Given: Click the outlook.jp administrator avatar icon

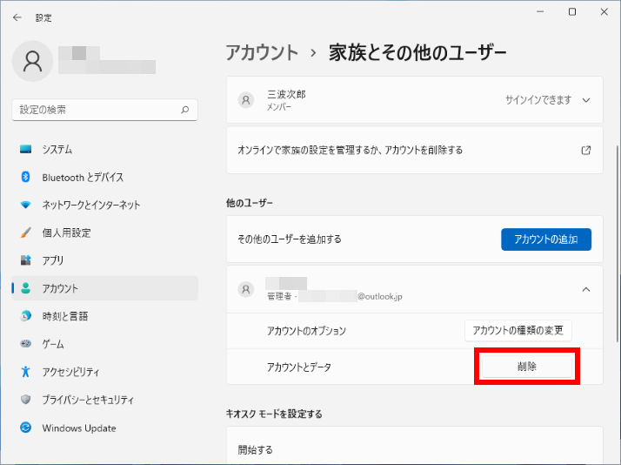Looking at the screenshot, I should tap(246, 289).
